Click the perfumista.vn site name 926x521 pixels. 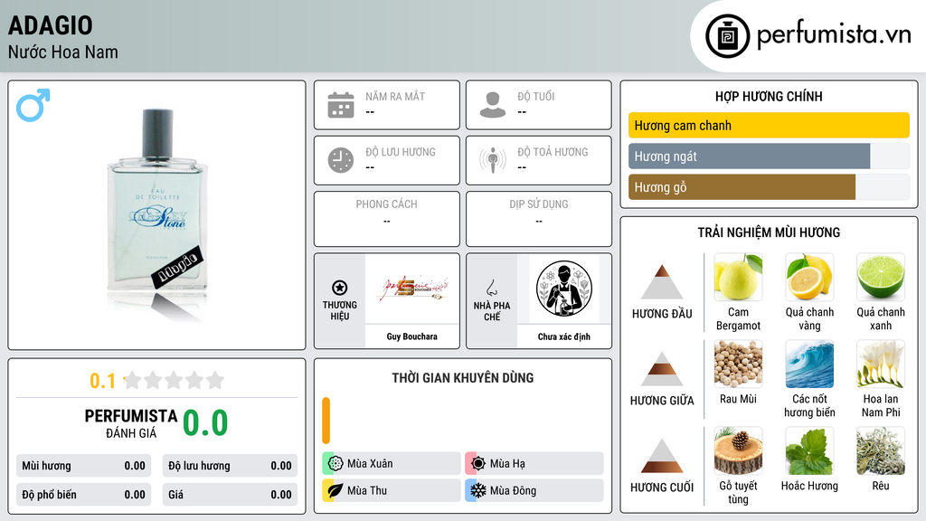(834, 35)
